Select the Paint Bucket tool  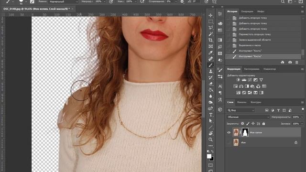click(x=210, y=90)
